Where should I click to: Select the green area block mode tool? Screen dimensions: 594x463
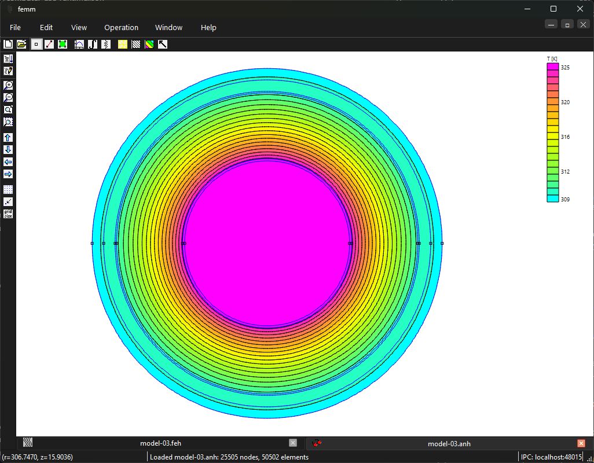tap(63, 45)
